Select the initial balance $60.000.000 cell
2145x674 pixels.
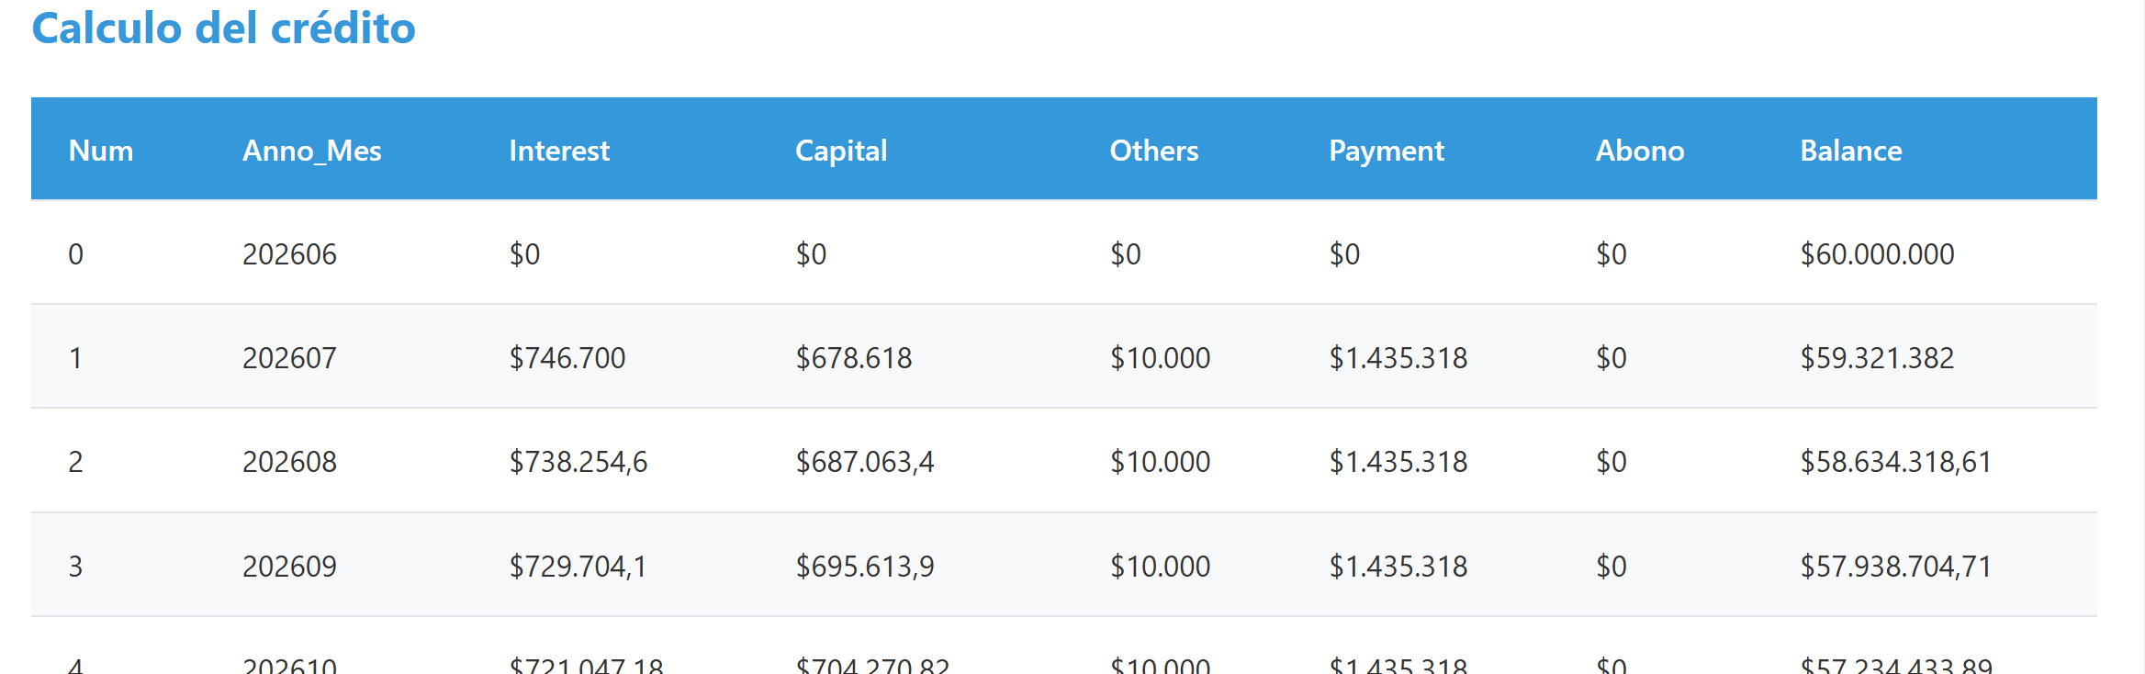[1877, 254]
